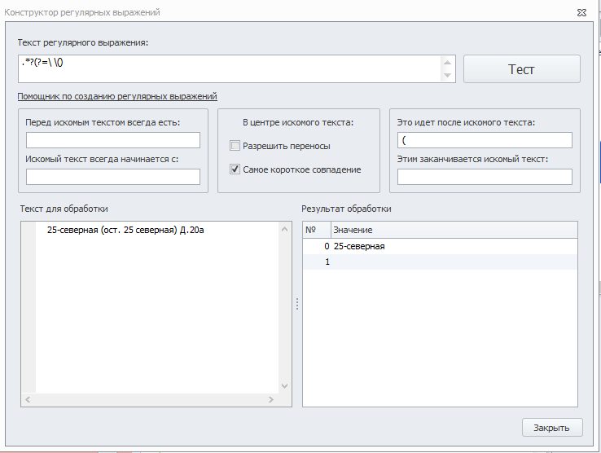601x453 pixels.
Task: Focus the Искомый текст всегда начинается с field
Action: [x=113, y=177]
